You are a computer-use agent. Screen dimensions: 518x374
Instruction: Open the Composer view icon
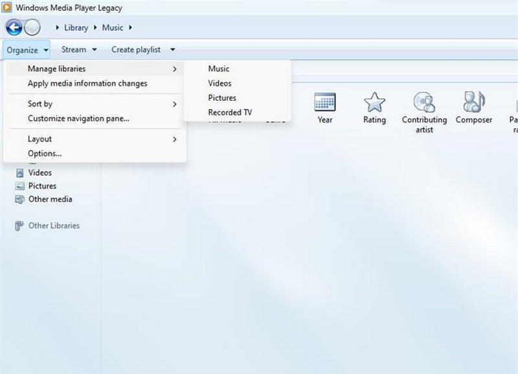[474, 102]
